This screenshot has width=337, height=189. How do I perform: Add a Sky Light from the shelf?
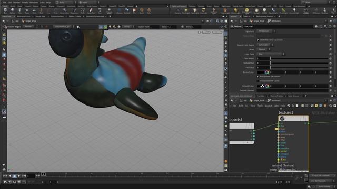(256, 10)
